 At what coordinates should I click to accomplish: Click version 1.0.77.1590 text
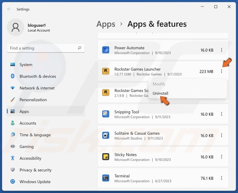click(x=123, y=74)
